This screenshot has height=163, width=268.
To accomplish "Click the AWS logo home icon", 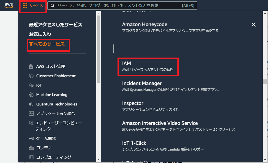I will coord(9,6).
